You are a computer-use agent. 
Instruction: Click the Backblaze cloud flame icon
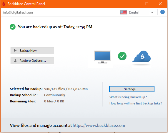142,56
